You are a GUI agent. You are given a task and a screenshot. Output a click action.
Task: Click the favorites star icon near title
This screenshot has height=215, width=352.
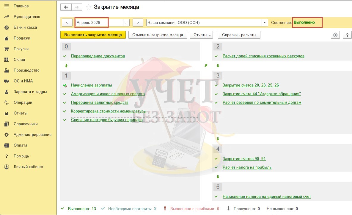(88, 7)
